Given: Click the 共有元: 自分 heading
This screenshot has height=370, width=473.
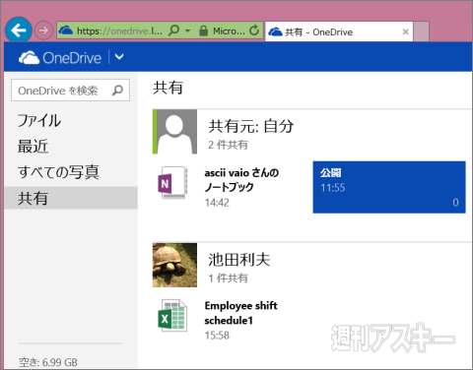Looking at the screenshot, I should click(251, 126).
